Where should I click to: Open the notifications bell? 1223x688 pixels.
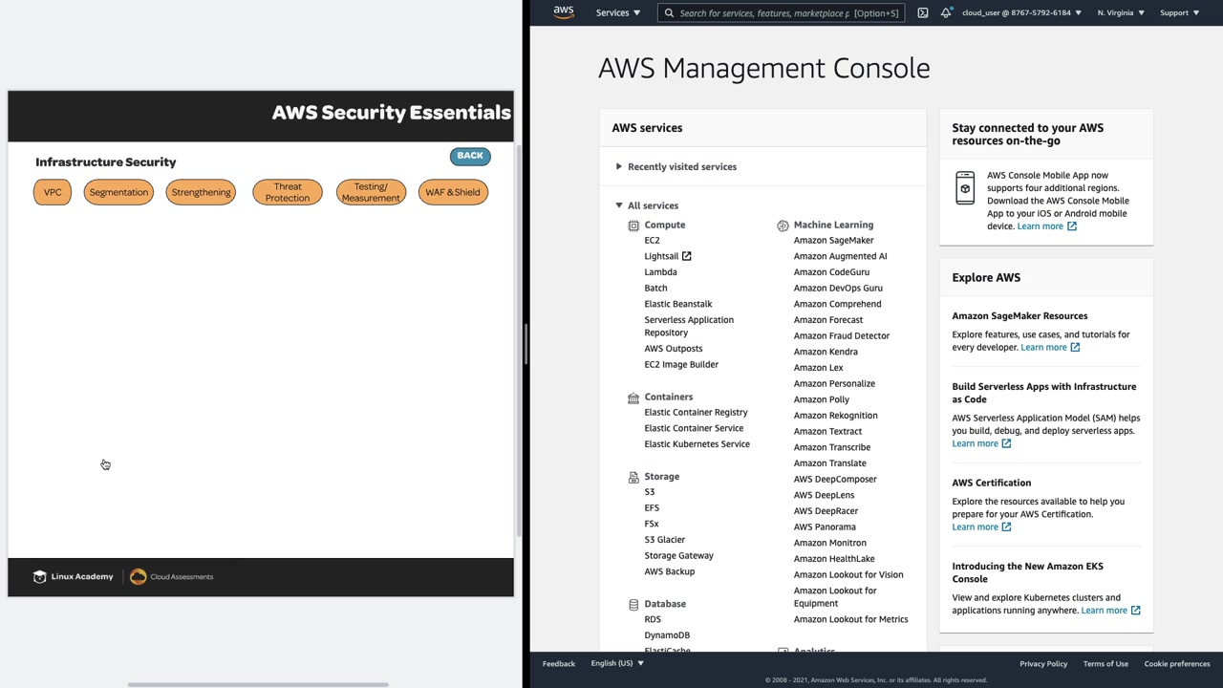click(x=946, y=12)
